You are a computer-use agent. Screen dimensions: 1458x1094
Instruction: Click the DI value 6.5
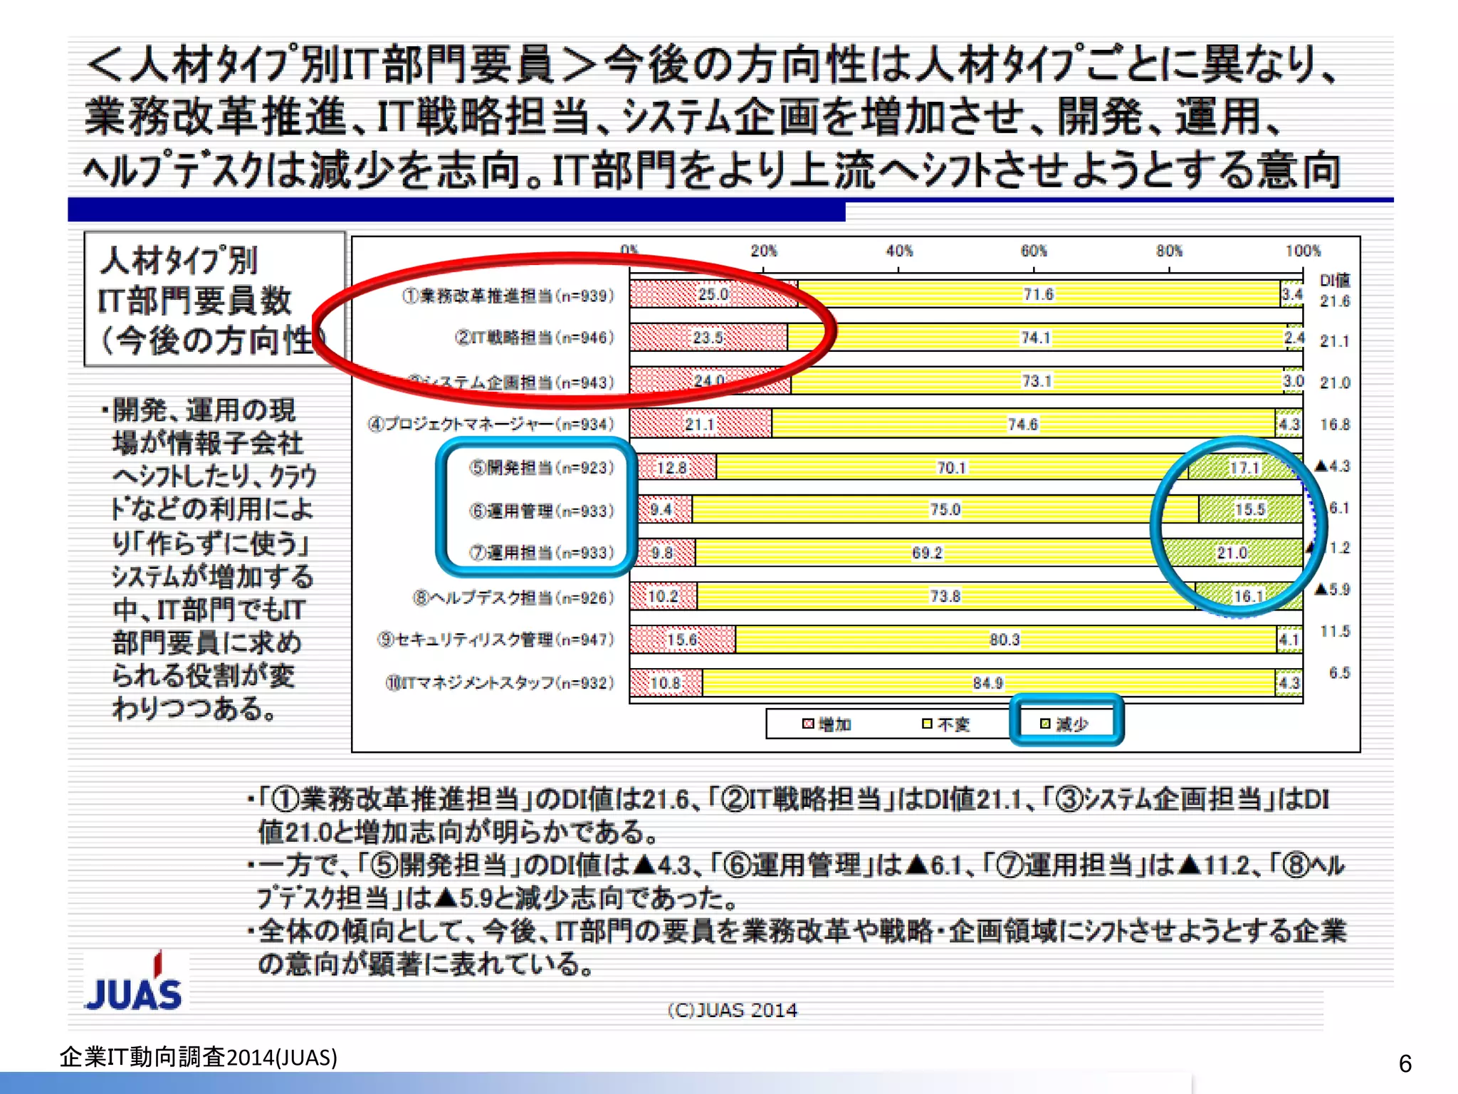(1339, 672)
